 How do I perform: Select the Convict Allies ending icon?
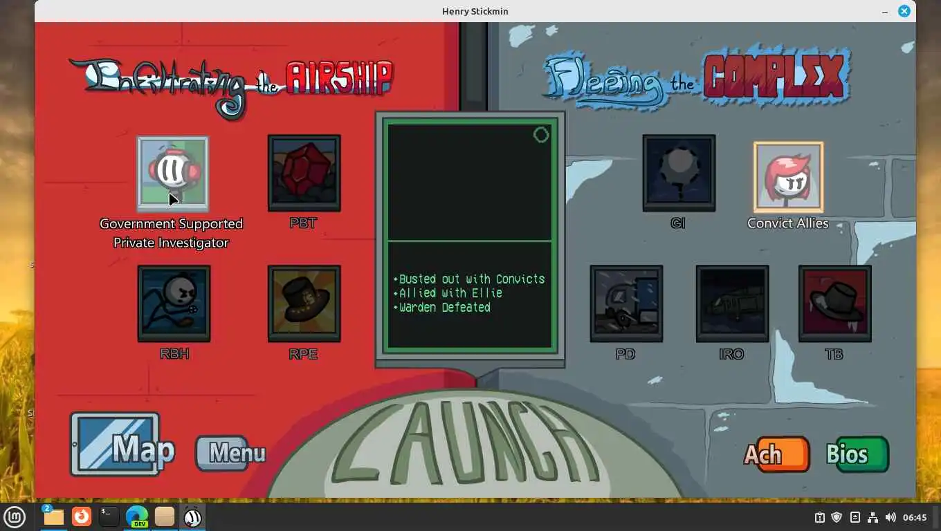pos(788,178)
